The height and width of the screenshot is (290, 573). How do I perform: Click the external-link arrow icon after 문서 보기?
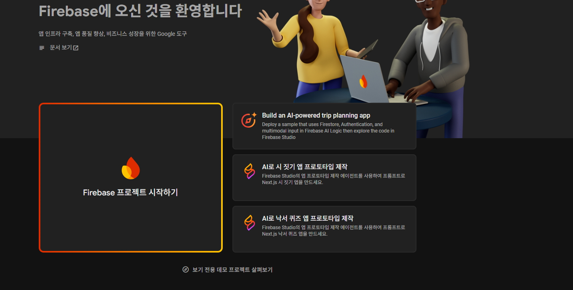[75, 48]
